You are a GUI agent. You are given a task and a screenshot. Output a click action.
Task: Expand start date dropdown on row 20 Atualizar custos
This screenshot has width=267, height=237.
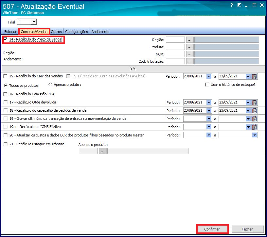click(209, 135)
